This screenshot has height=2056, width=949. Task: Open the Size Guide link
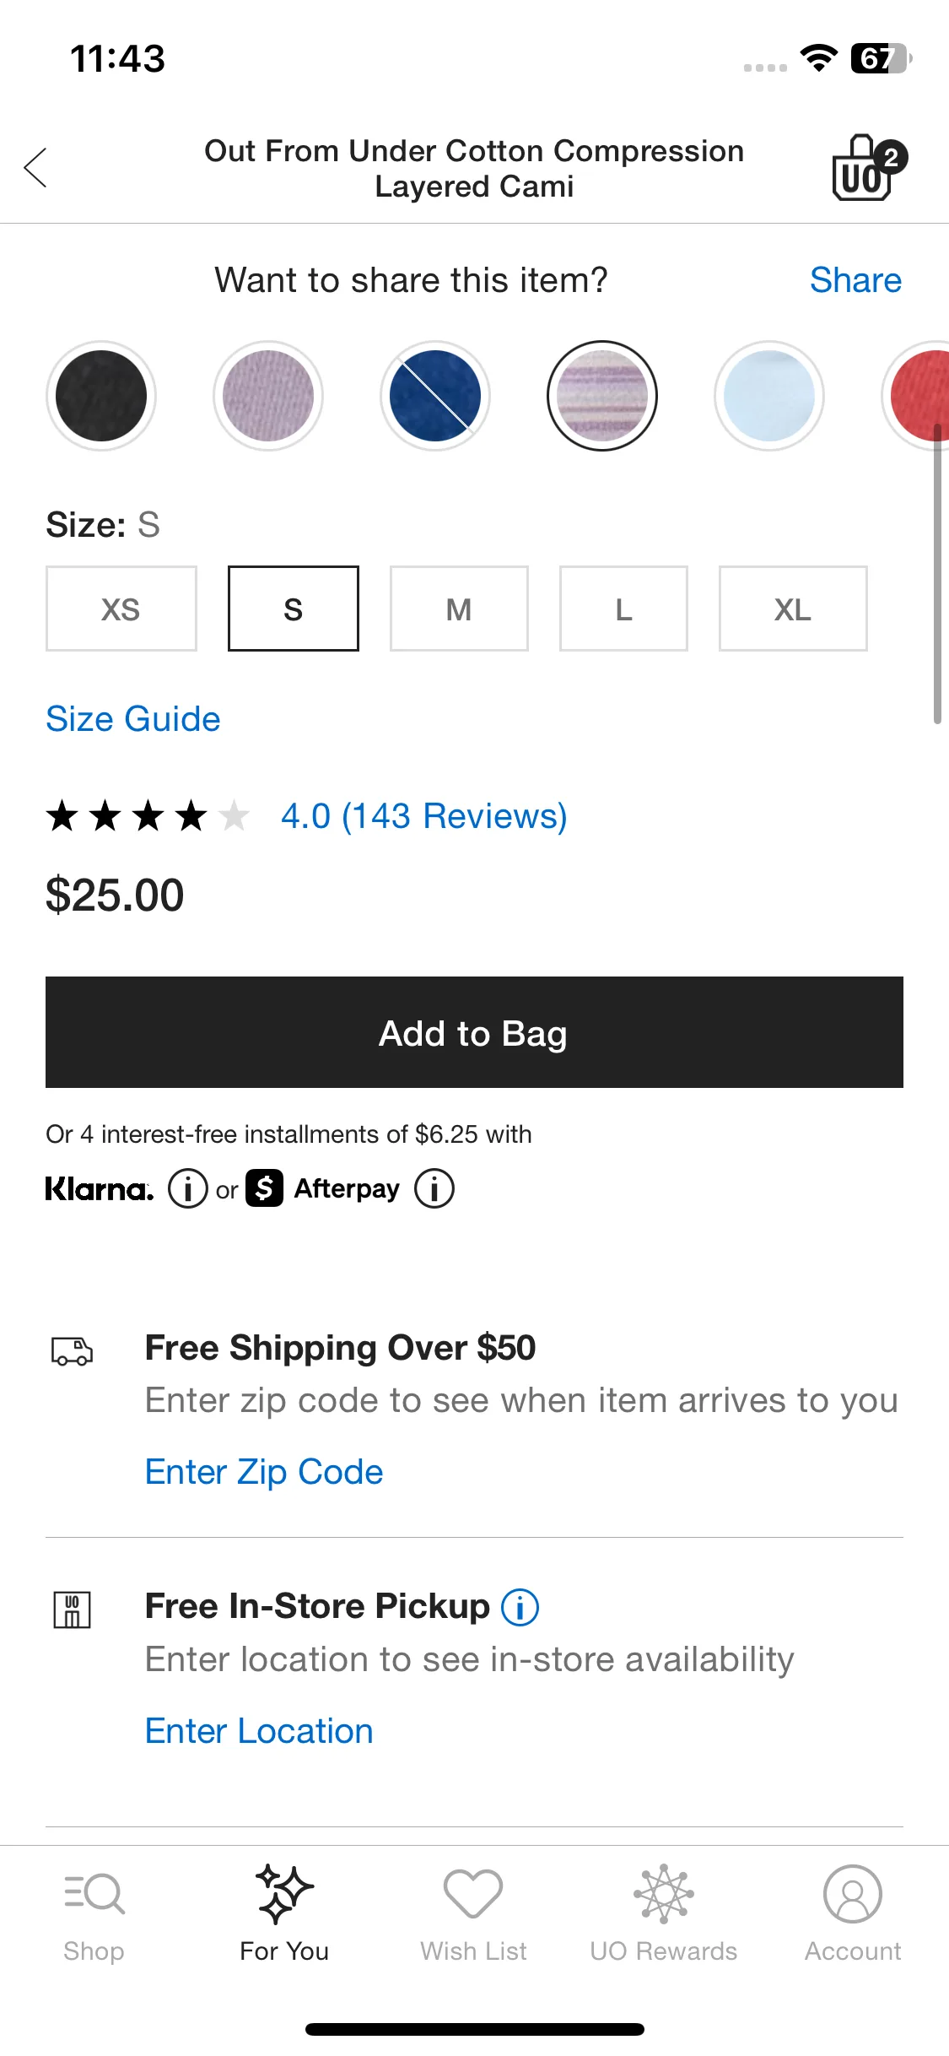pos(133,719)
